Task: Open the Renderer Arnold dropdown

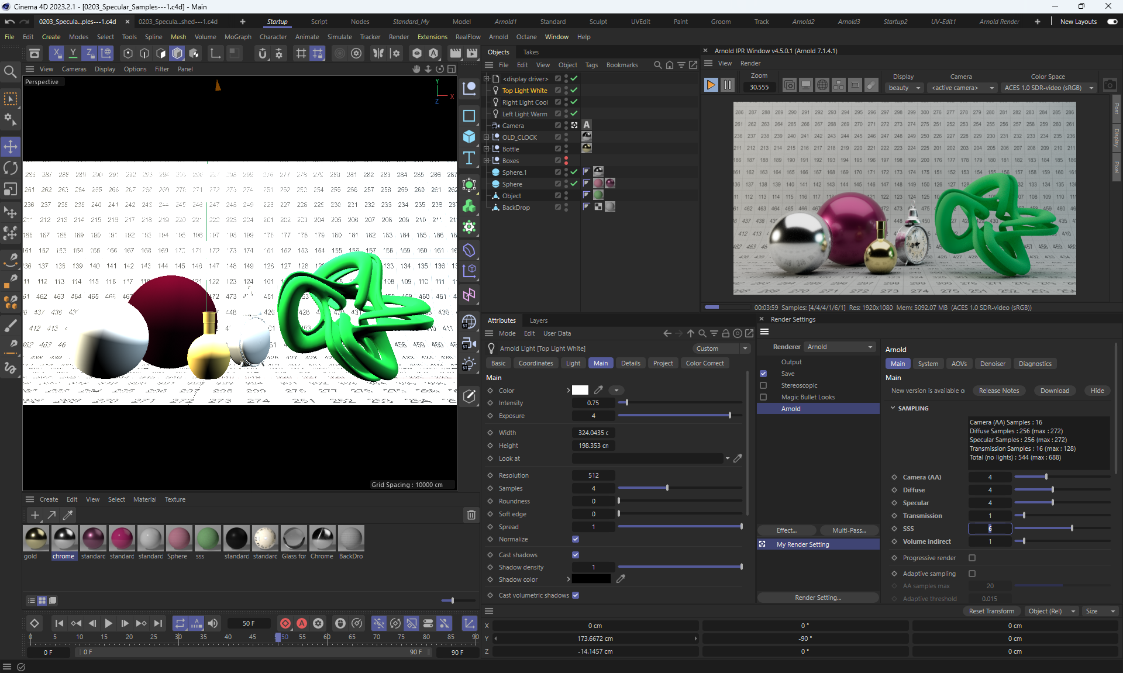Action: (x=840, y=347)
